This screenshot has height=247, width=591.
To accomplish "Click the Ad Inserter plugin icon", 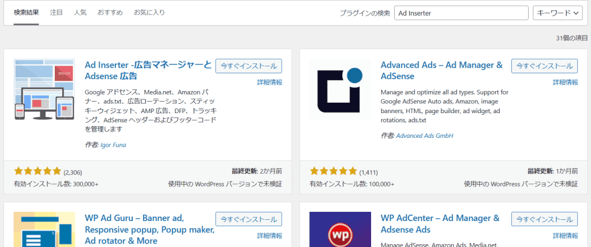I will [44, 89].
